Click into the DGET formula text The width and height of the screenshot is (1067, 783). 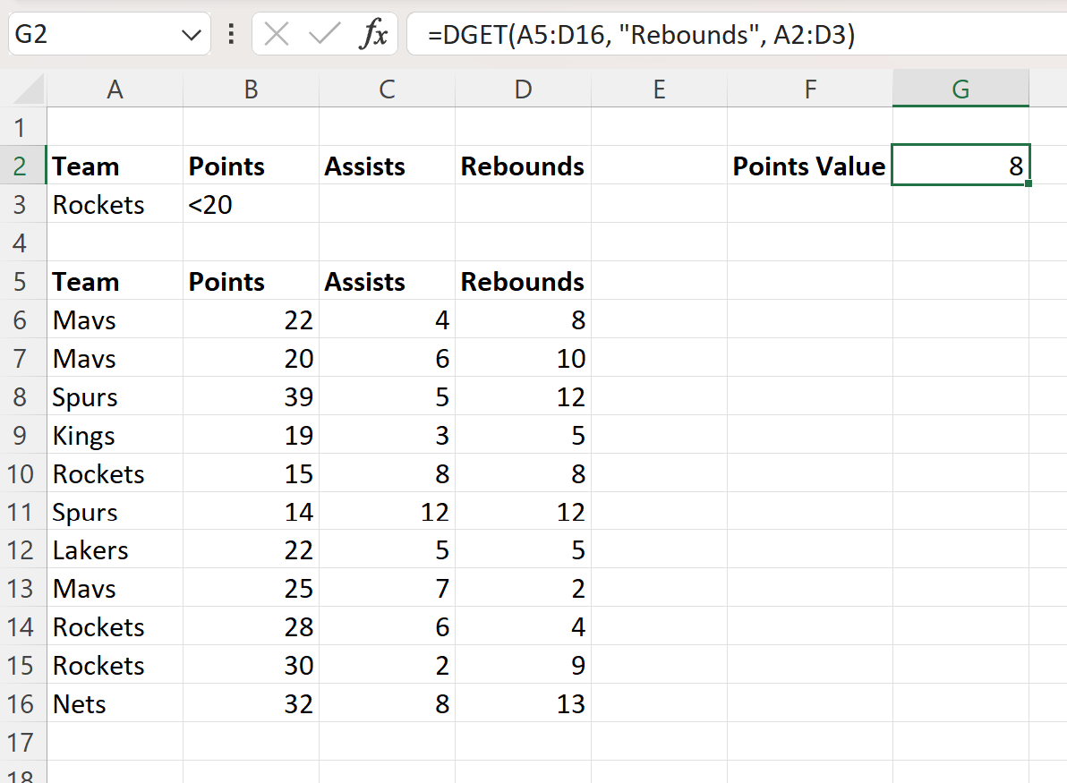[641, 34]
